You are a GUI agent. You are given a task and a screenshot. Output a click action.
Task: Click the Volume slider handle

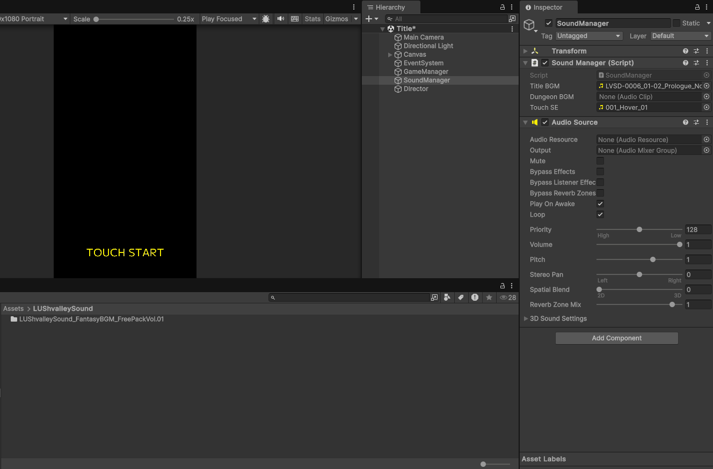point(680,244)
